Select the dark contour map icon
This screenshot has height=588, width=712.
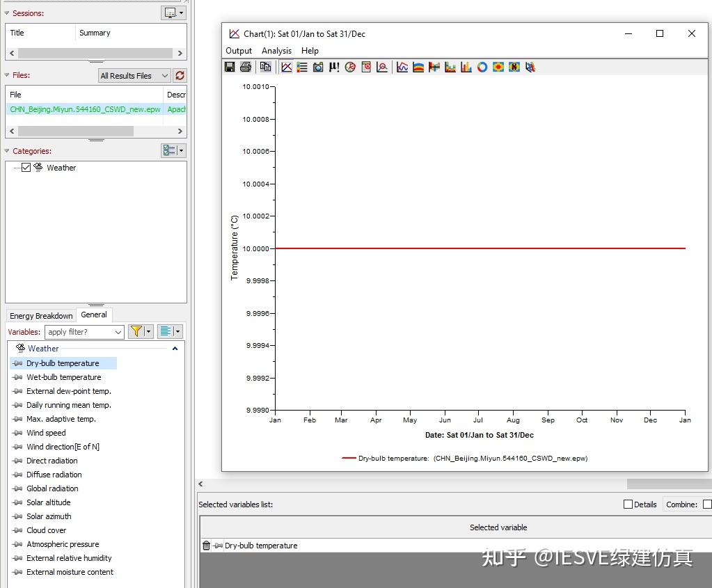pyautogui.click(x=514, y=67)
